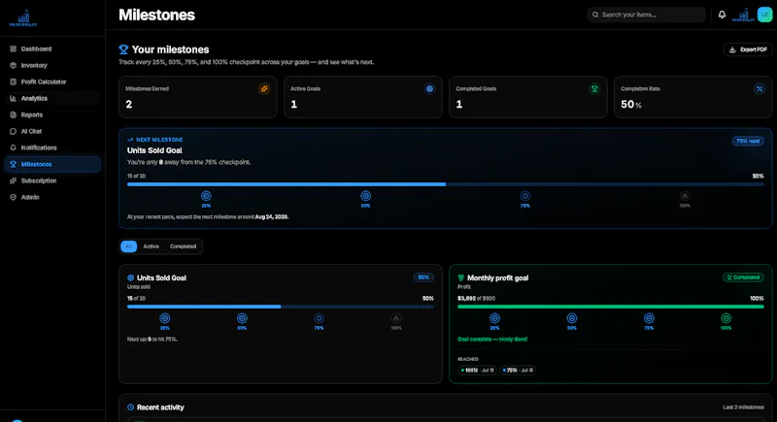Screen dimensions: 777x422
Task: Click 25% target icon on Monthly profit goal
Action: pos(495,318)
